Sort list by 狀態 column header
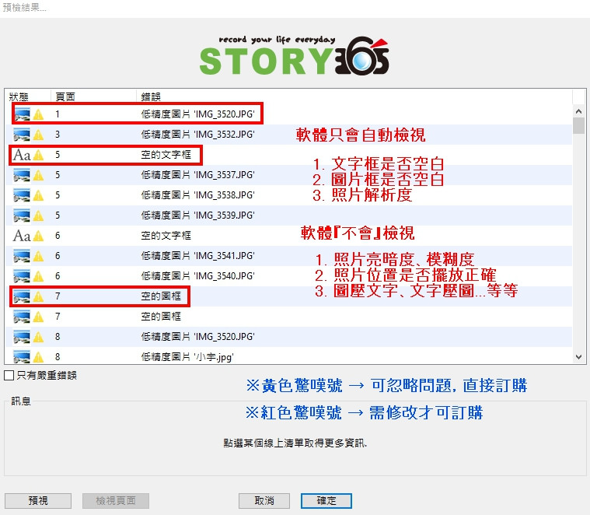Image resolution: width=590 pixels, height=515 pixels. point(19,96)
